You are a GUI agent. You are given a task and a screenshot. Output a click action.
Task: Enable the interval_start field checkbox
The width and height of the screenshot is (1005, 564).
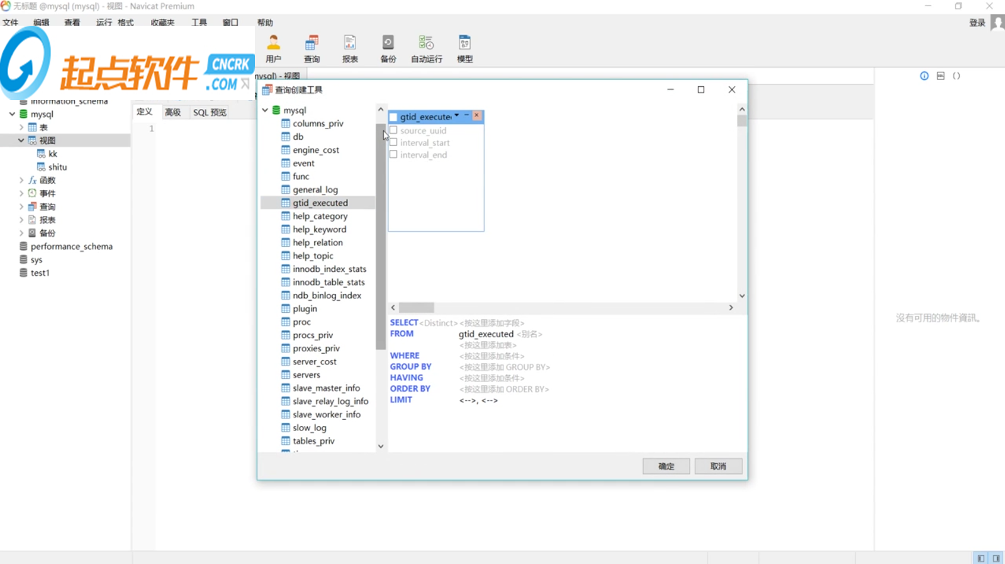click(394, 143)
